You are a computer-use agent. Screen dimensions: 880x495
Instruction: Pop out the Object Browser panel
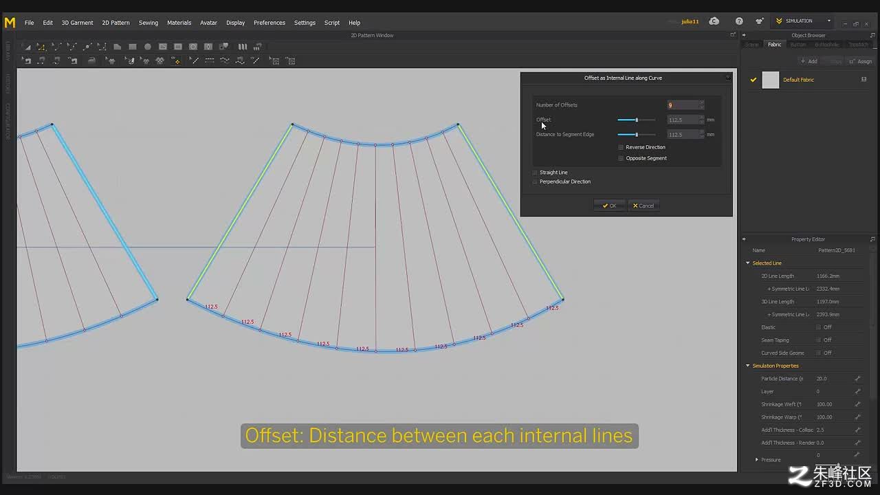coord(873,35)
